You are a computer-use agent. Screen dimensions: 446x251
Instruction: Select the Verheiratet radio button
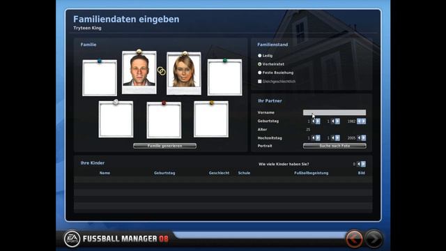tap(260, 64)
